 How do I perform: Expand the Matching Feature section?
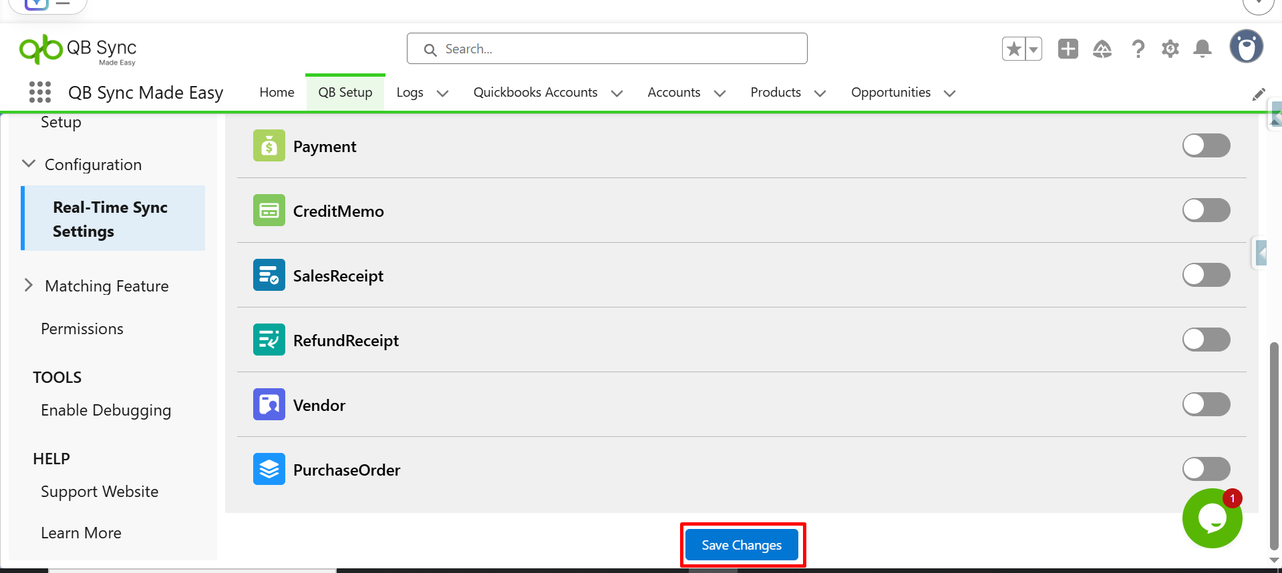point(29,285)
